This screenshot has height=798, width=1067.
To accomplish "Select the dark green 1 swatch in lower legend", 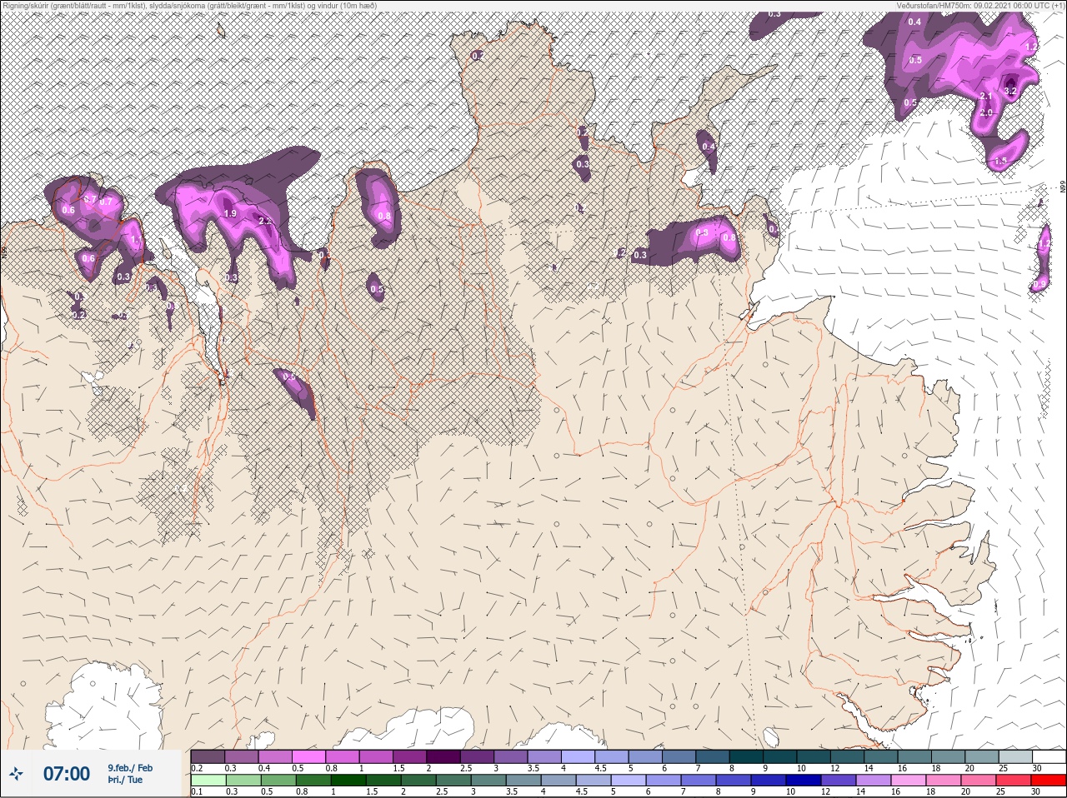I will pyautogui.click(x=347, y=781).
